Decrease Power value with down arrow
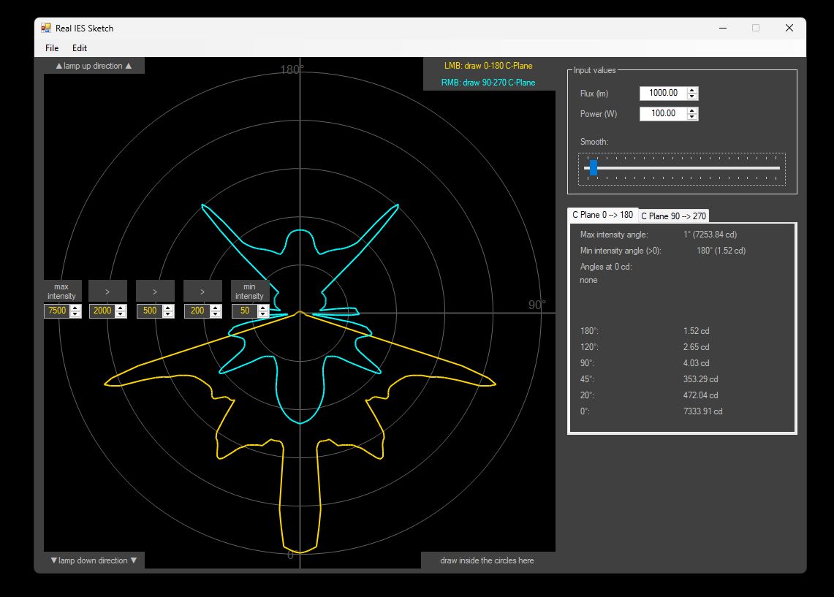Image resolution: width=834 pixels, height=597 pixels. coord(692,117)
